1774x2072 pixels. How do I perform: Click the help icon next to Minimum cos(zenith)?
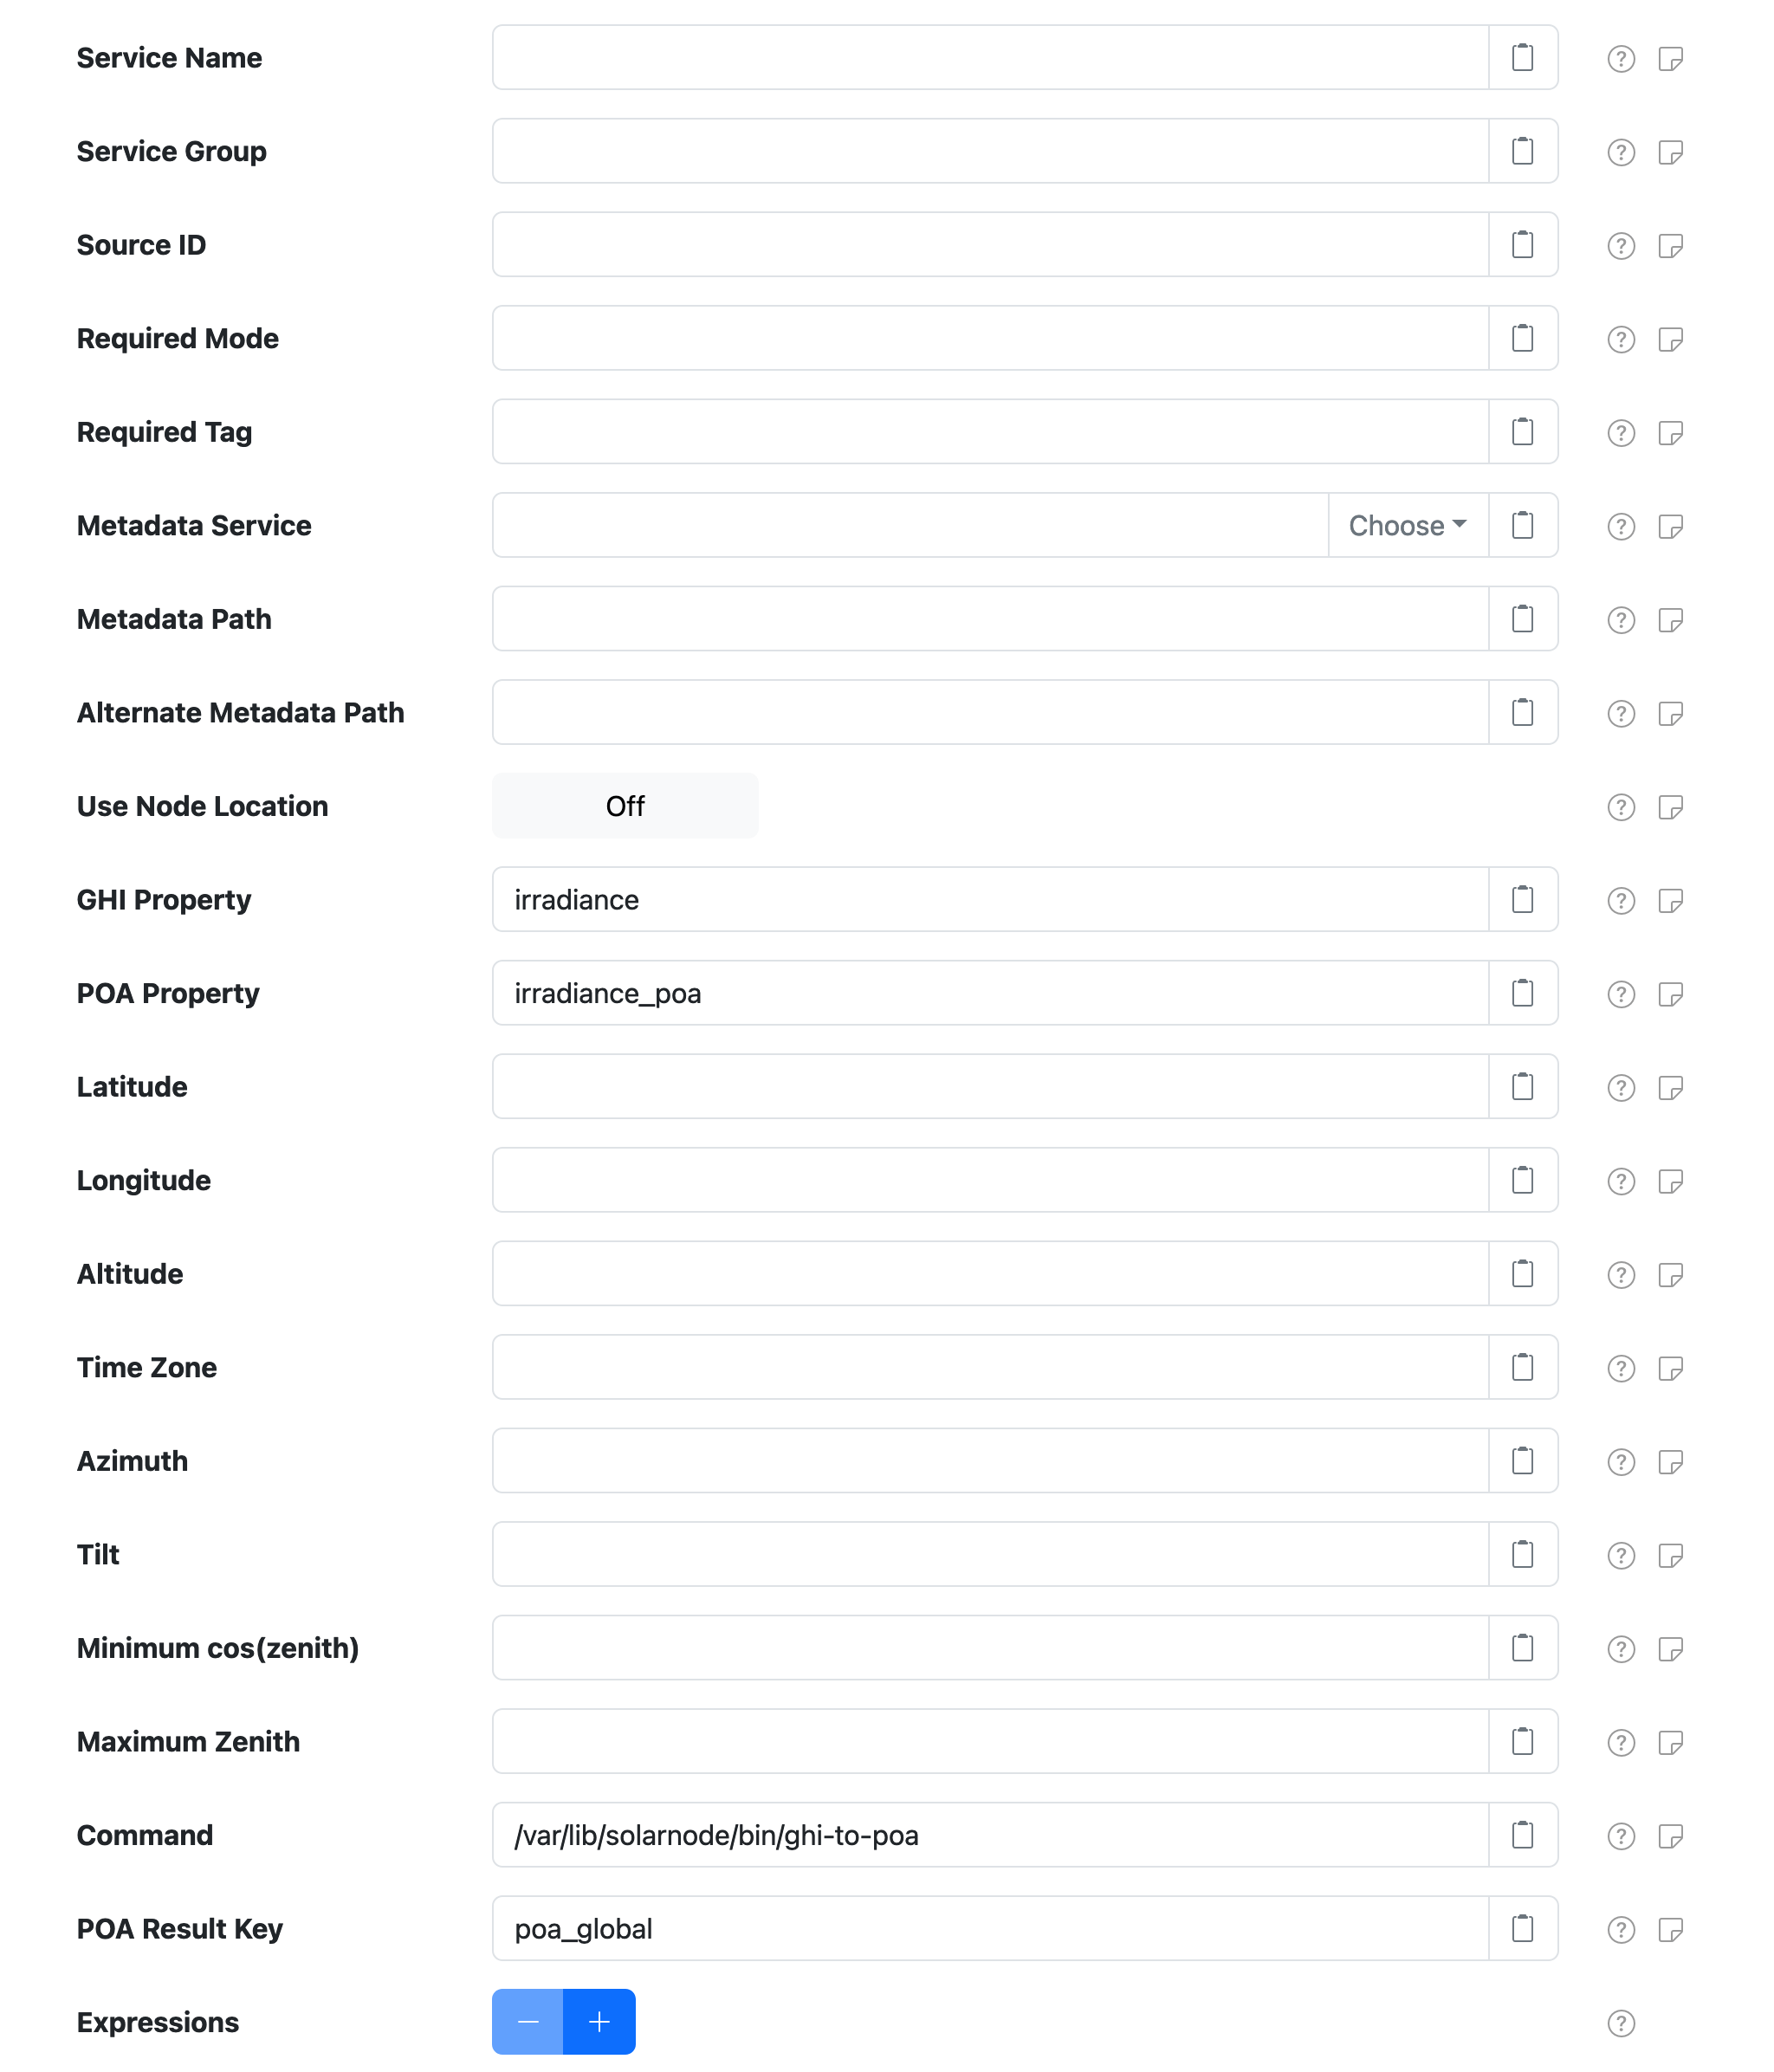click(1621, 1648)
